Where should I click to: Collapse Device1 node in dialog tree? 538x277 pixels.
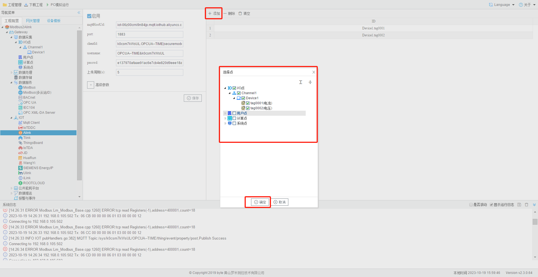(x=234, y=98)
